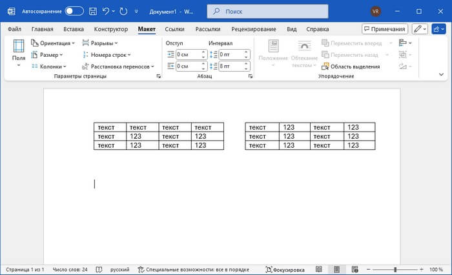
Task: Switch to read mode view icon
Action: [x=318, y=269]
